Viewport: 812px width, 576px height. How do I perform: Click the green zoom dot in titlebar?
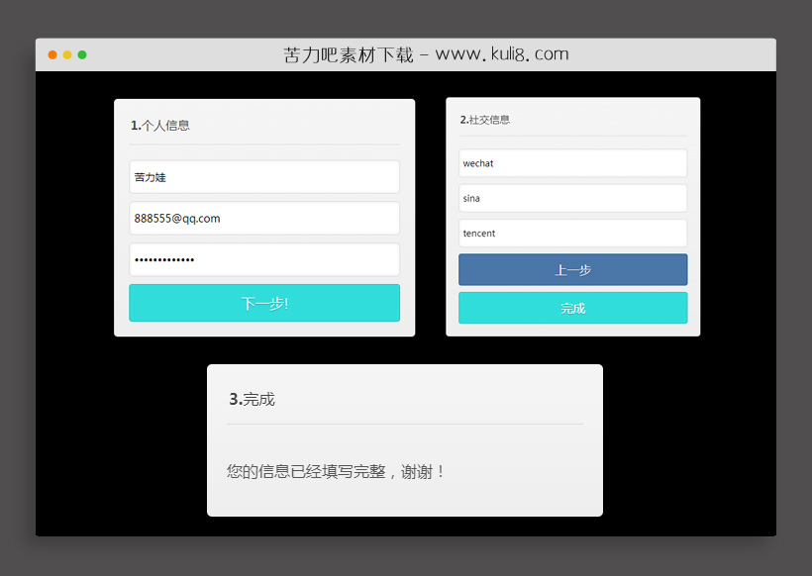pyautogui.click(x=82, y=55)
